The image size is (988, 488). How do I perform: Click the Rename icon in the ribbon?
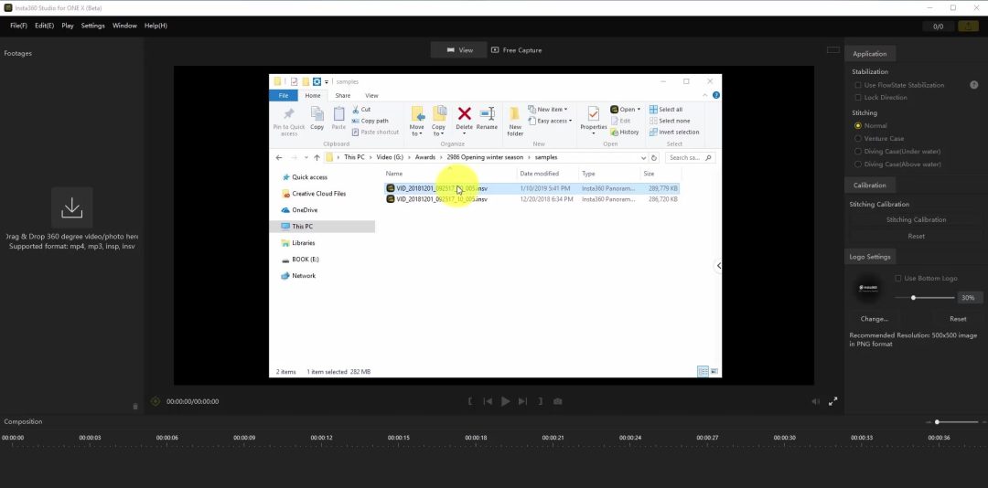487,118
